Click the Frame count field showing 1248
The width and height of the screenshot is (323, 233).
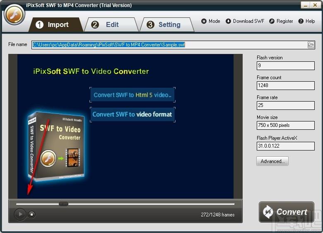pyautogui.click(x=285, y=85)
